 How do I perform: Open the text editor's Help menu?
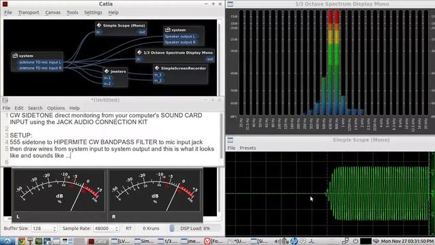(x=74, y=108)
